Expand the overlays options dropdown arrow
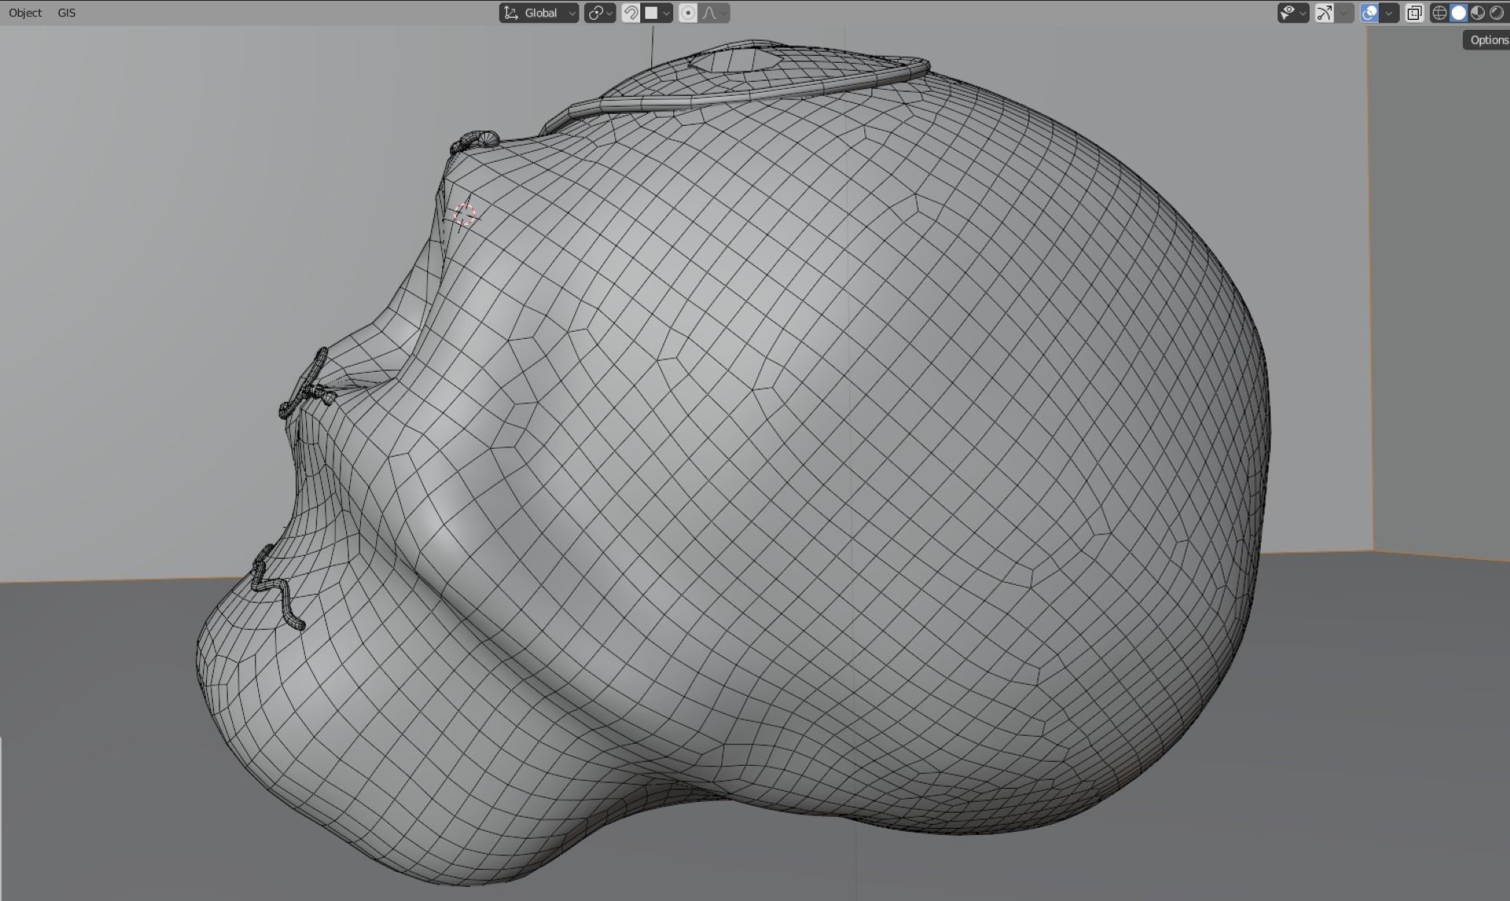 click(1389, 13)
